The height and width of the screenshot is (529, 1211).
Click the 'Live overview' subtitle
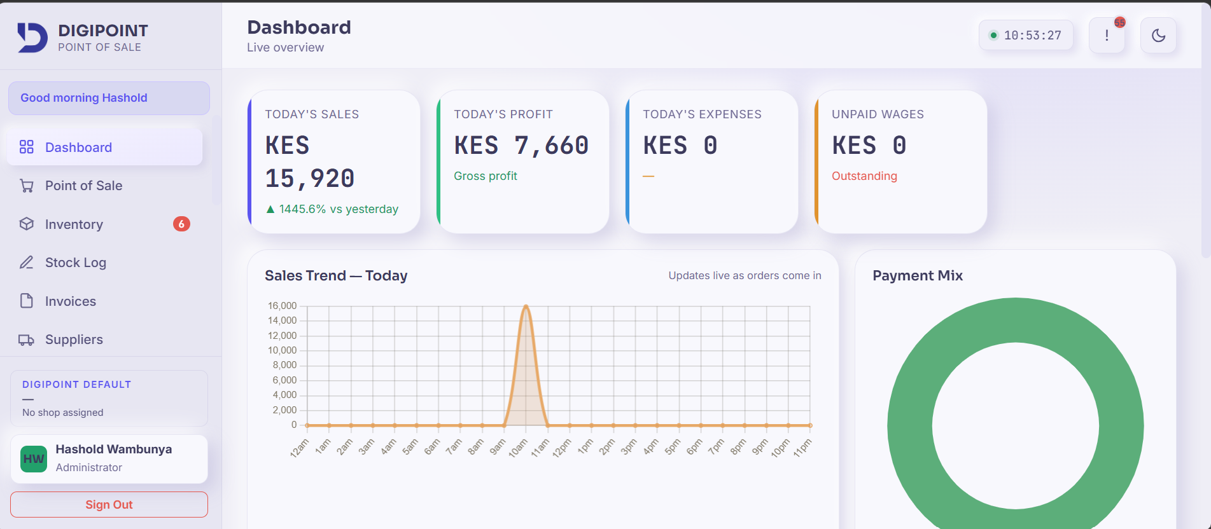(x=286, y=48)
